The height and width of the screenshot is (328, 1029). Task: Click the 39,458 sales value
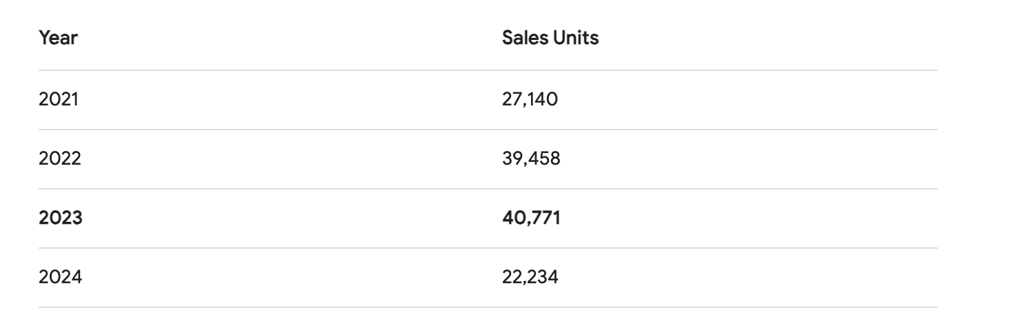[531, 159]
